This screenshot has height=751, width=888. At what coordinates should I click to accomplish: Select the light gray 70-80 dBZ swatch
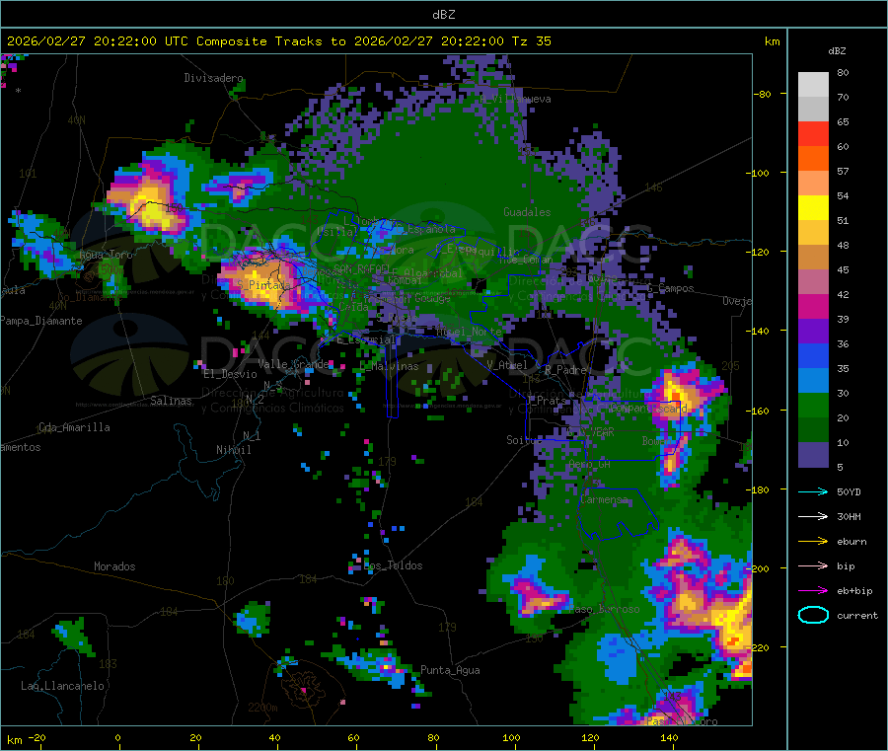click(x=813, y=85)
